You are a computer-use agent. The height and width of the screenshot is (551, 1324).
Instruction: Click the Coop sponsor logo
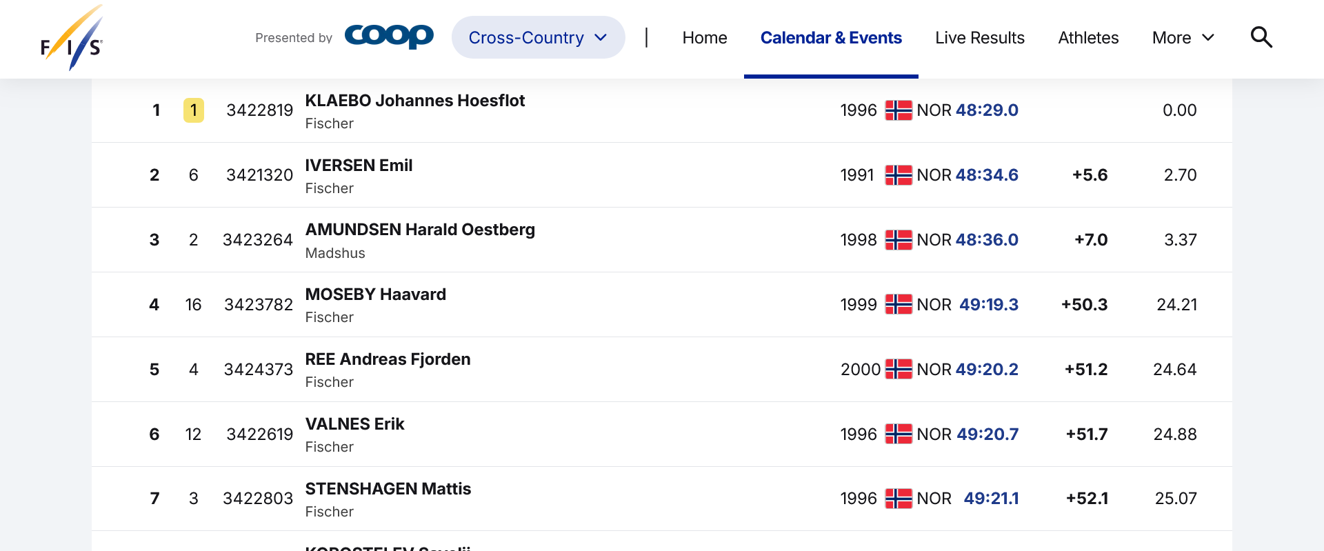pos(389,36)
